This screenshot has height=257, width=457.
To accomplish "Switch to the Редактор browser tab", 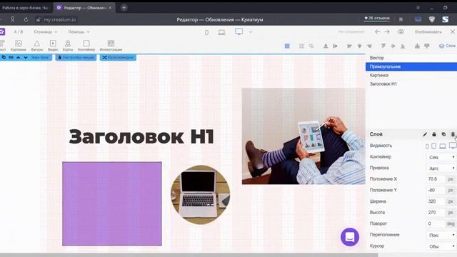I will coord(84,8).
